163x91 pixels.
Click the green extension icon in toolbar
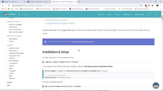tap(152, 6)
